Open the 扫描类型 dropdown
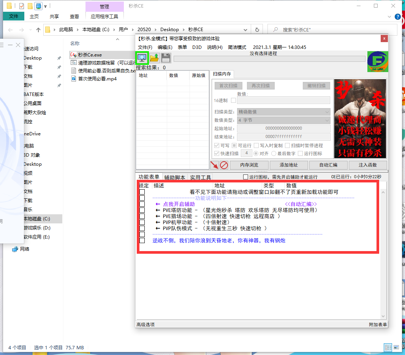The height and width of the screenshot is (355, 405). click(283, 112)
